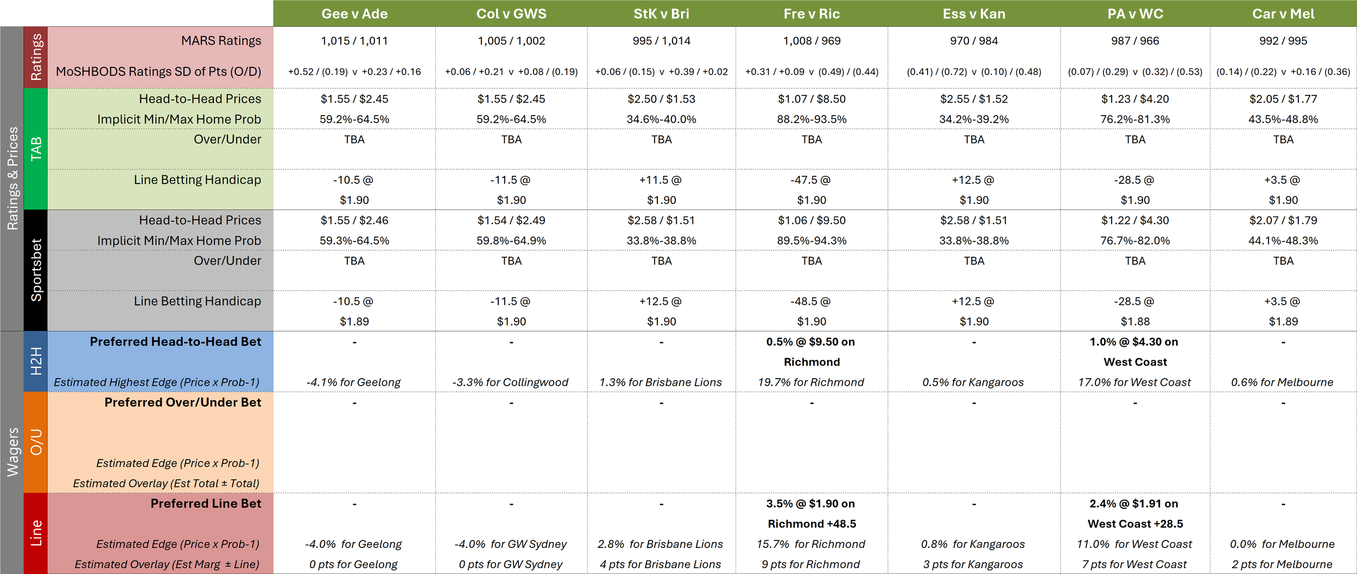
Task: Select the 'Gee v Ade' column header
Action: [x=354, y=14]
